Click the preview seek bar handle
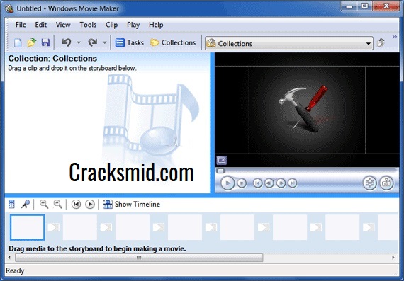The width and height of the screenshot is (404, 281). click(220, 171)
